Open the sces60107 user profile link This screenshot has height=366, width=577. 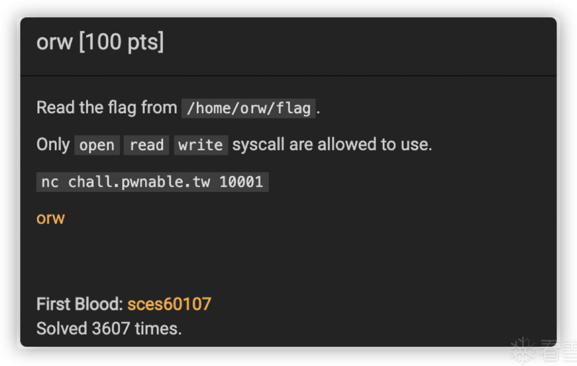click(x=169, y=304)
